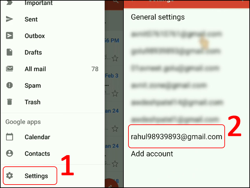Star the email dated Feb 3
250x188 pixels.
tap(115, 93)
